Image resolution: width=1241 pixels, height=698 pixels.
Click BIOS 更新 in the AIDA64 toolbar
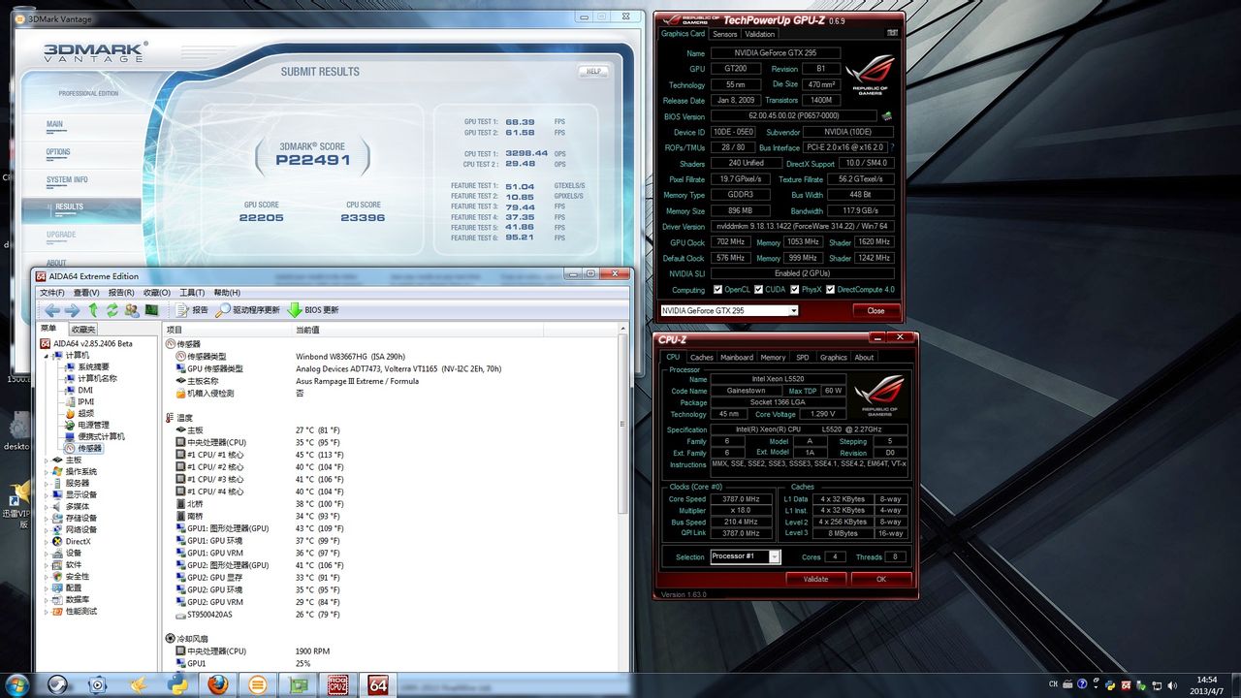pos(313,310)
